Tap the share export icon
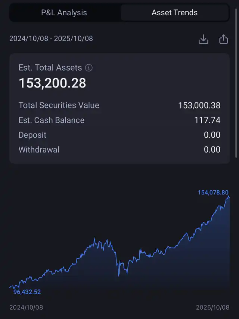 [x=223, y=39]
